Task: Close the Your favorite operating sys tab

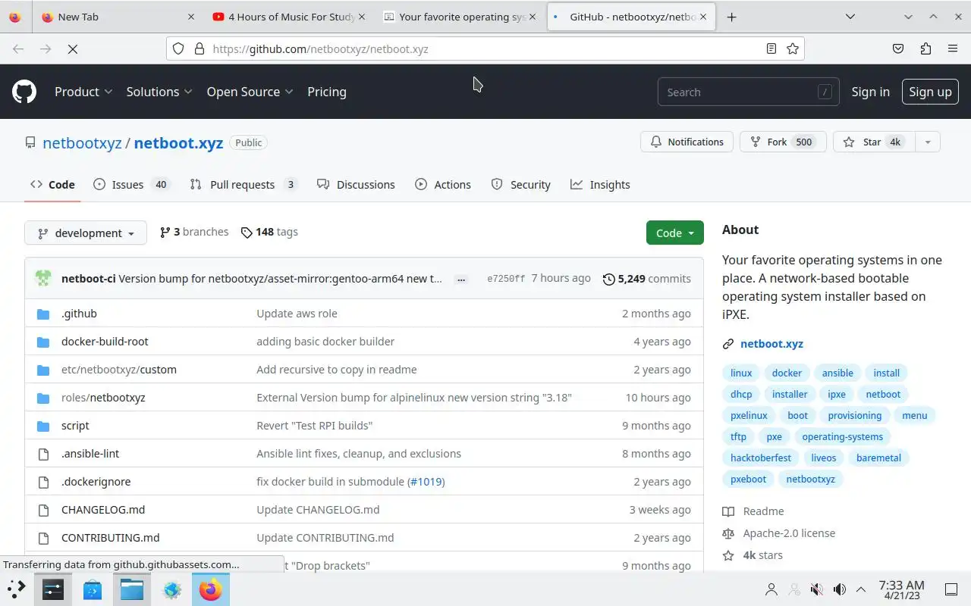Action: 533,17
